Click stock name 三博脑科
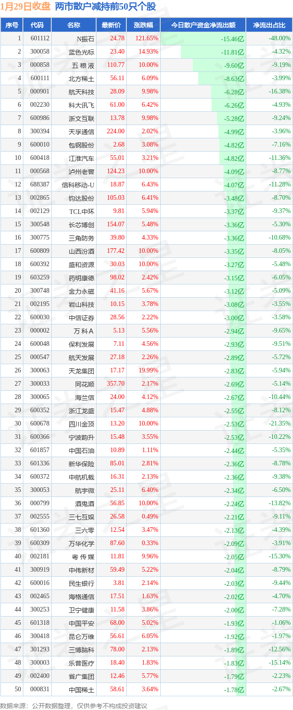 point(81,650)
